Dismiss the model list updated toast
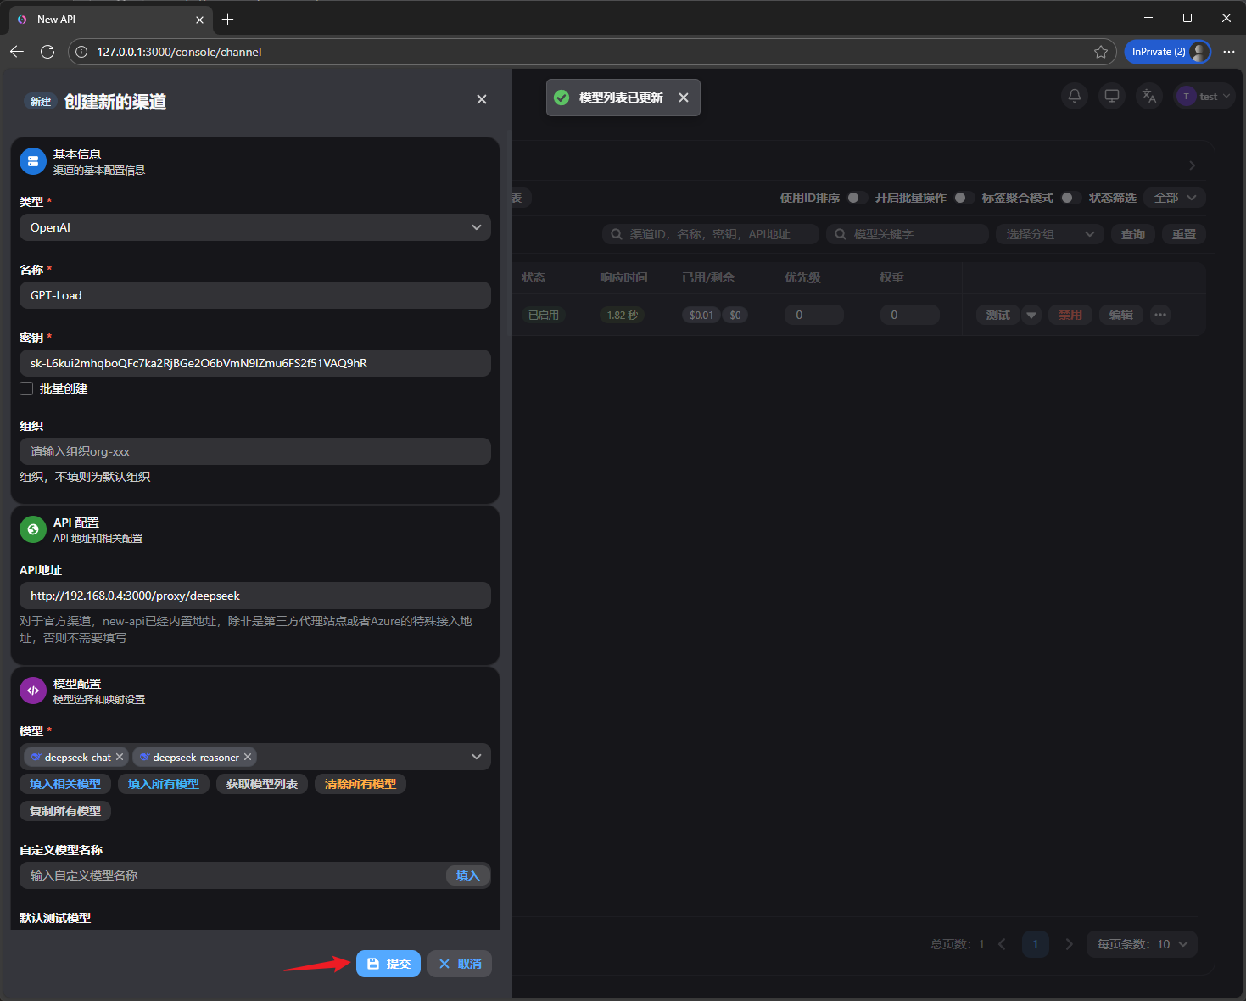 [684, 98]
